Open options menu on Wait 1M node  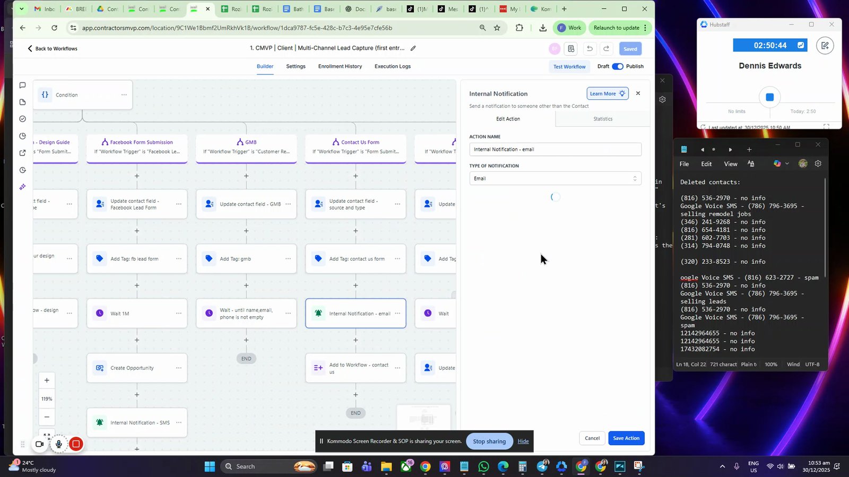179,314
